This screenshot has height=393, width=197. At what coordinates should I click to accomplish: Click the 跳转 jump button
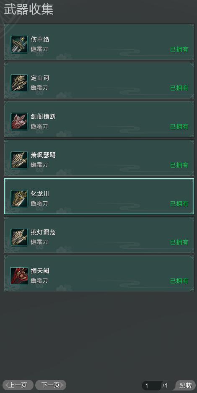[186, 385]
